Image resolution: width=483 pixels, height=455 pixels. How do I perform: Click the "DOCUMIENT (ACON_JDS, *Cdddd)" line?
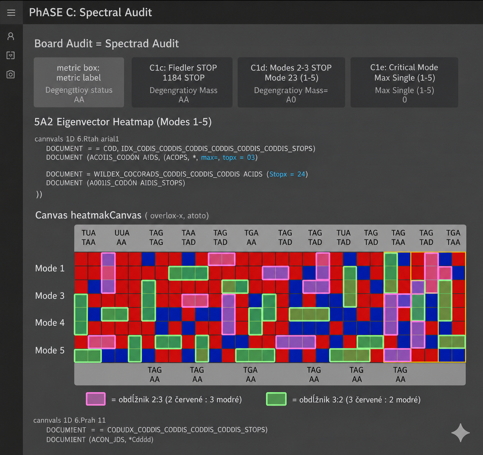100,440
